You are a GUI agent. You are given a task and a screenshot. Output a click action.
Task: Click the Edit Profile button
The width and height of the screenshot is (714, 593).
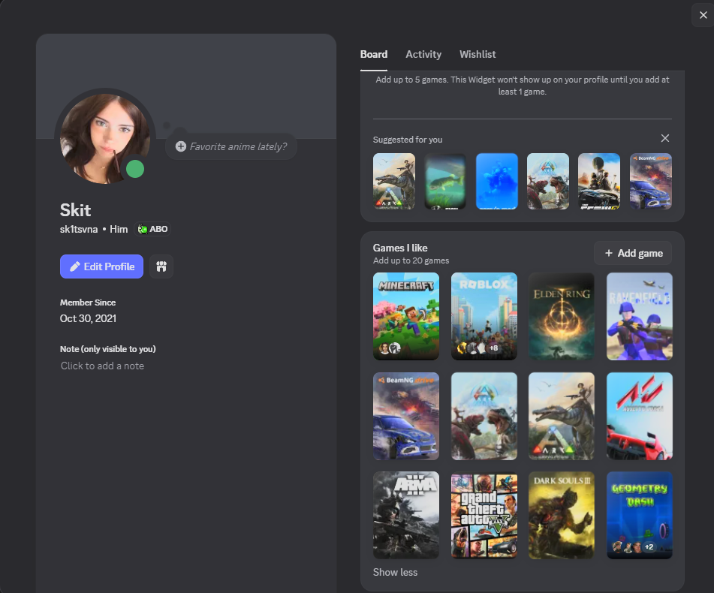[101, 266]
